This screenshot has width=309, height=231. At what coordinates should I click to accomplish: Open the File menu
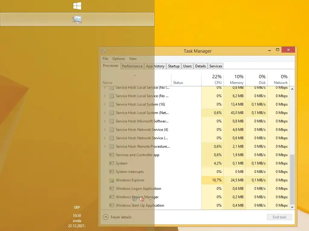click(x=105, y=59)
